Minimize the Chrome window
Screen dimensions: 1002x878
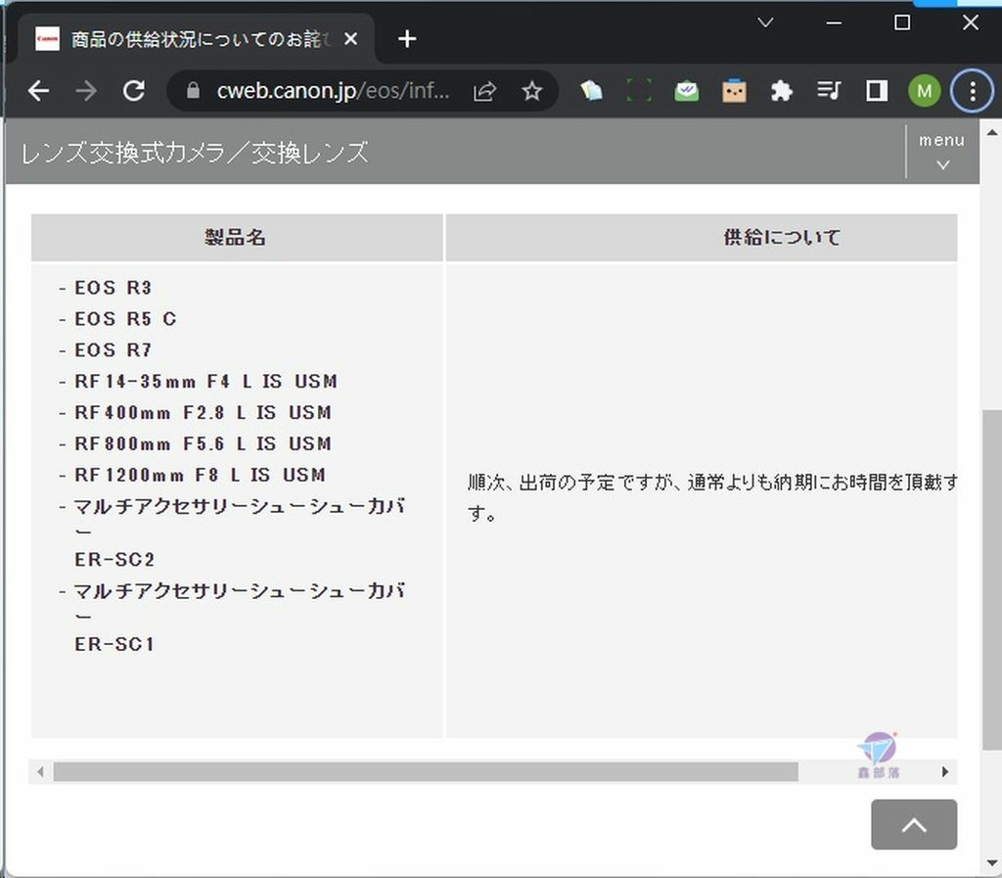pos(834,23)
